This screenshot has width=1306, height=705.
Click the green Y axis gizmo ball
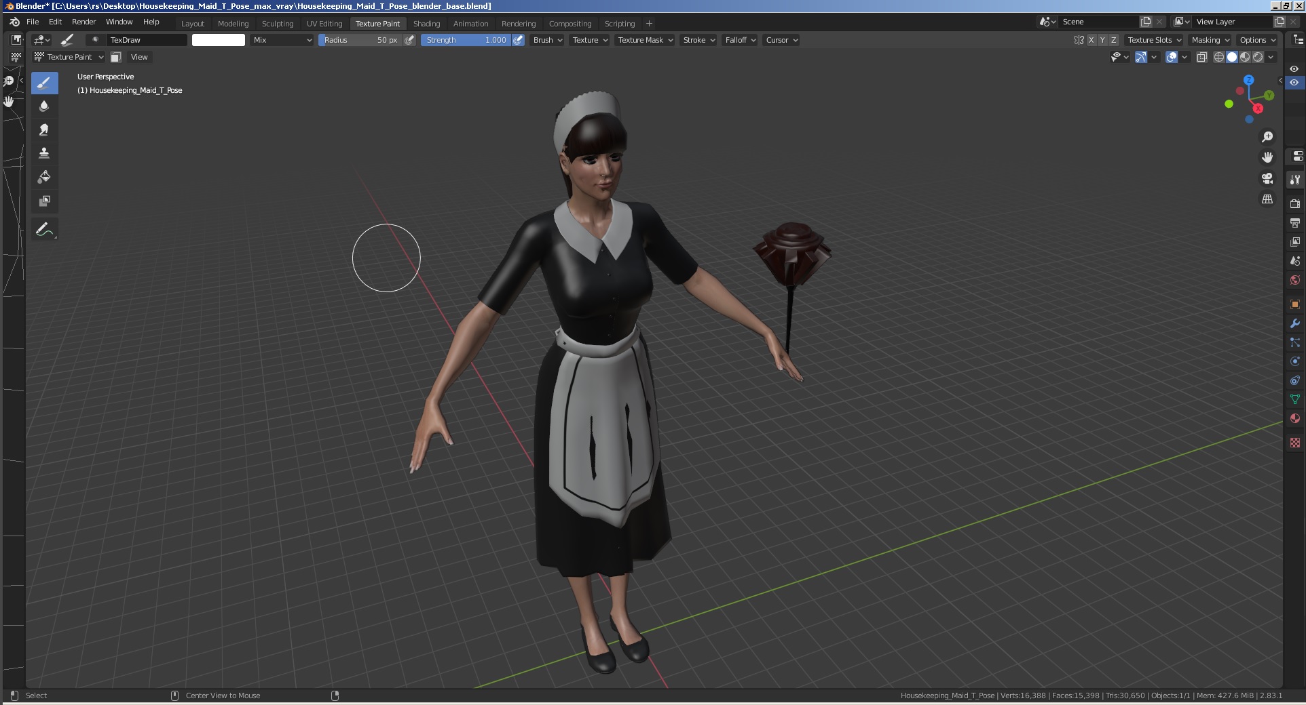[x=1269, y=96]
